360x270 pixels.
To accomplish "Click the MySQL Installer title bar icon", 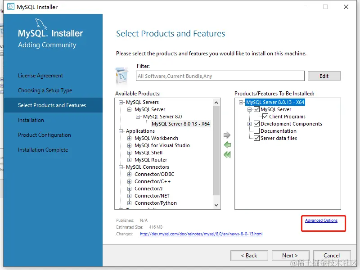I will (10, 7).
